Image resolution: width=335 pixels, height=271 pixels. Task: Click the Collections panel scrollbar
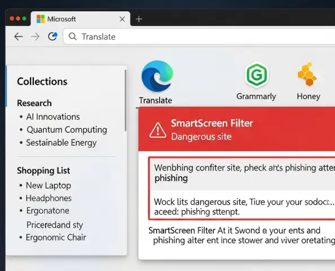[126, 100]
